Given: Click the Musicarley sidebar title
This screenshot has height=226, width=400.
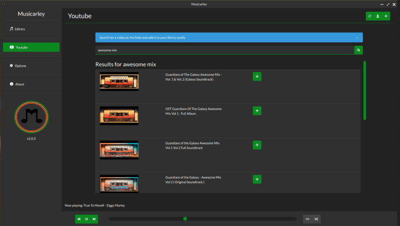Looking at the screenshot, I should 31,14.
